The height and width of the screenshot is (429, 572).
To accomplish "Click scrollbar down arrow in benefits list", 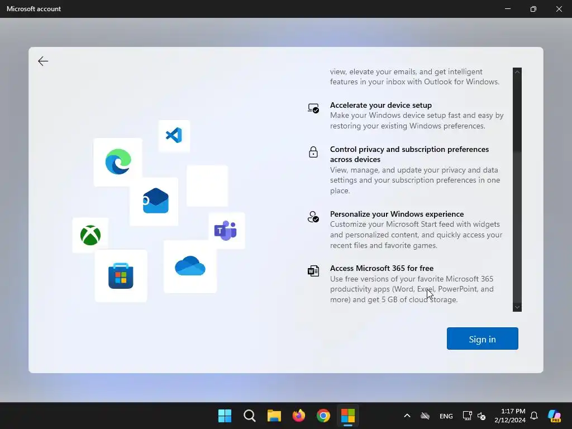I will click(517, 307).
